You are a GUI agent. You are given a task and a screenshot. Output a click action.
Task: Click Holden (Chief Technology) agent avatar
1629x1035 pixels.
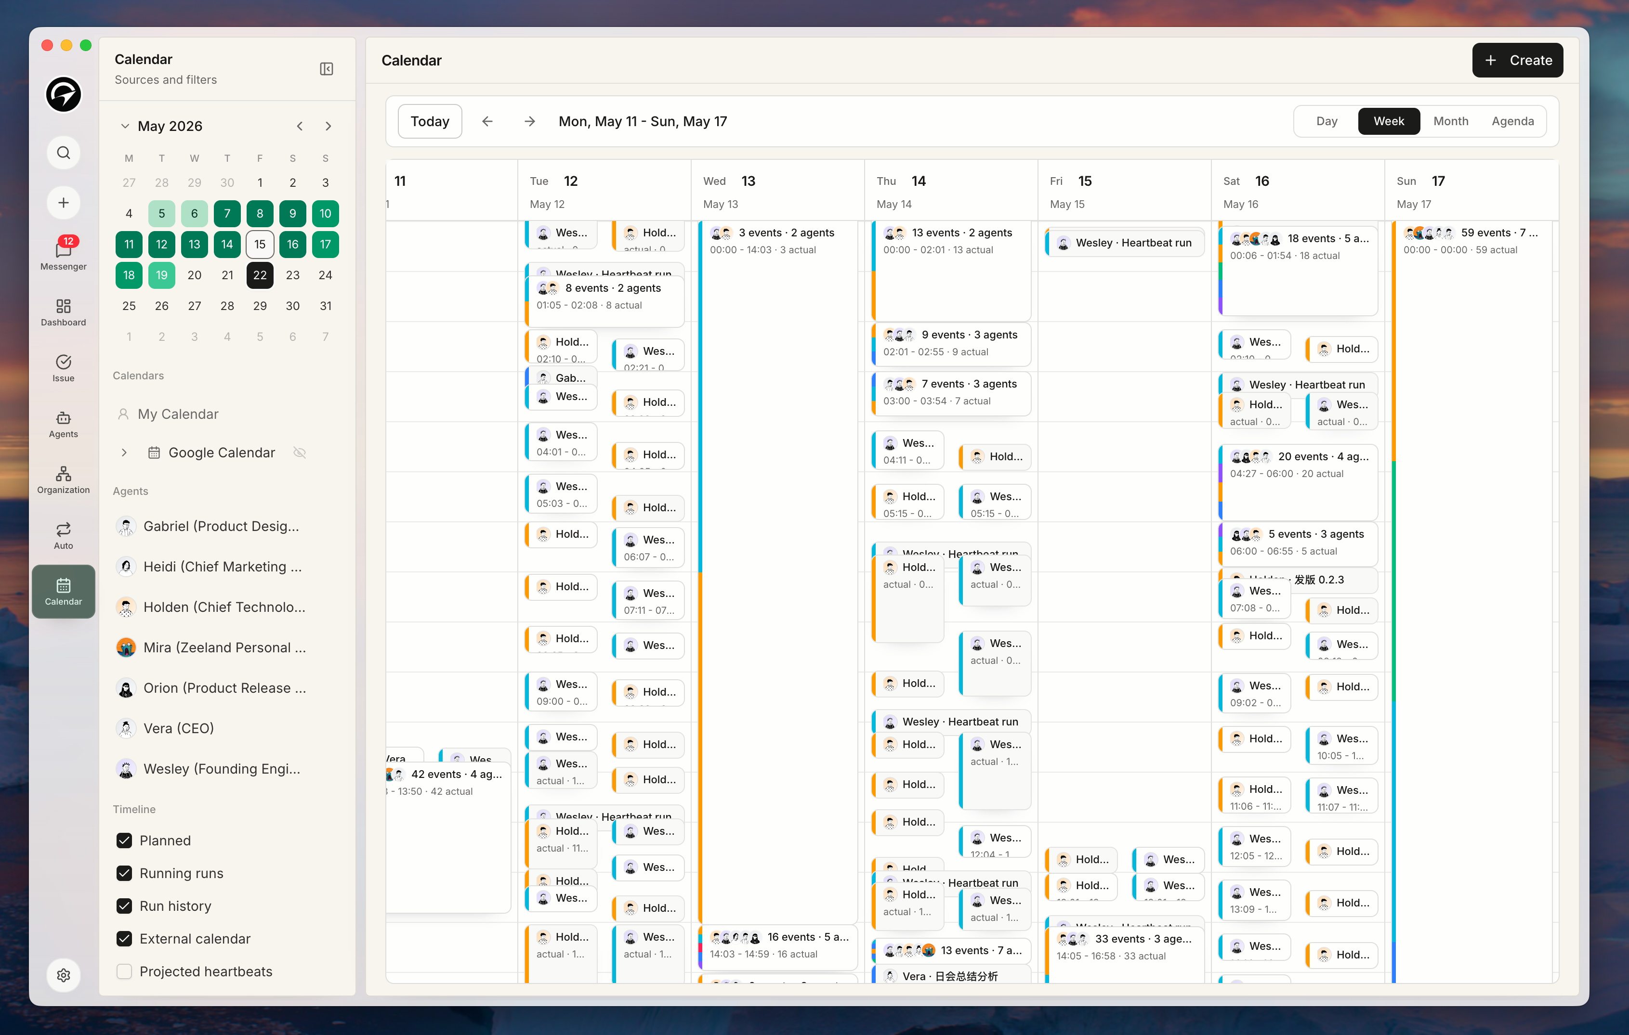126,607
